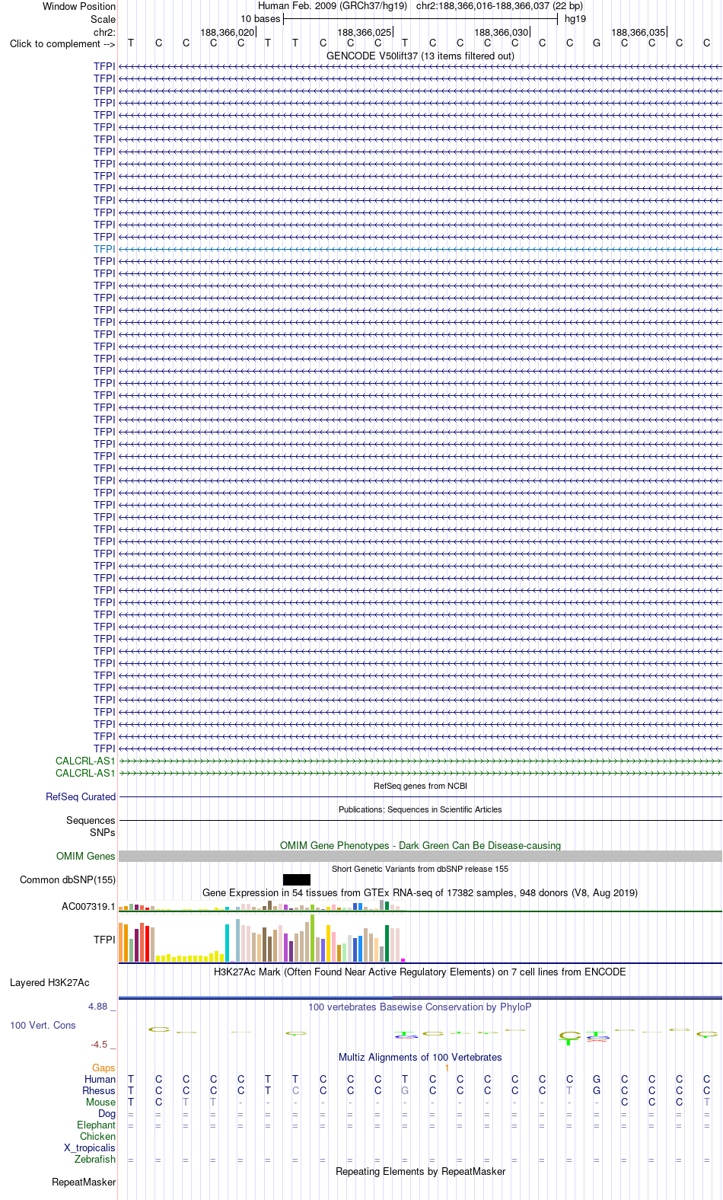Open '100 vertebrates Basewise Conservation by PhyloP' title
The image size is (723, 1200).
click(x=420, y=1007)
